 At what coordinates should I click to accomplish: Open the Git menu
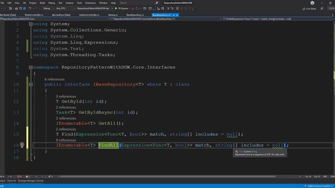[25, 3]
